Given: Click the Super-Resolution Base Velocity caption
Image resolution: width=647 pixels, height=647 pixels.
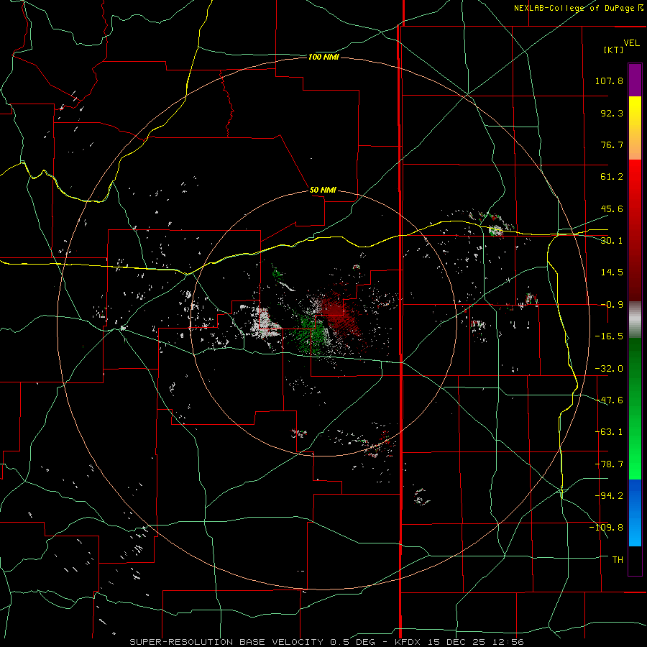Looking at the screenshot, I should coord(326,642).
